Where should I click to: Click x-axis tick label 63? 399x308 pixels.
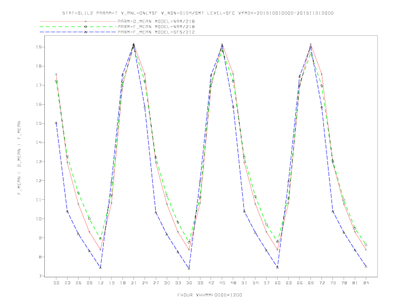[x=289, y=283]
